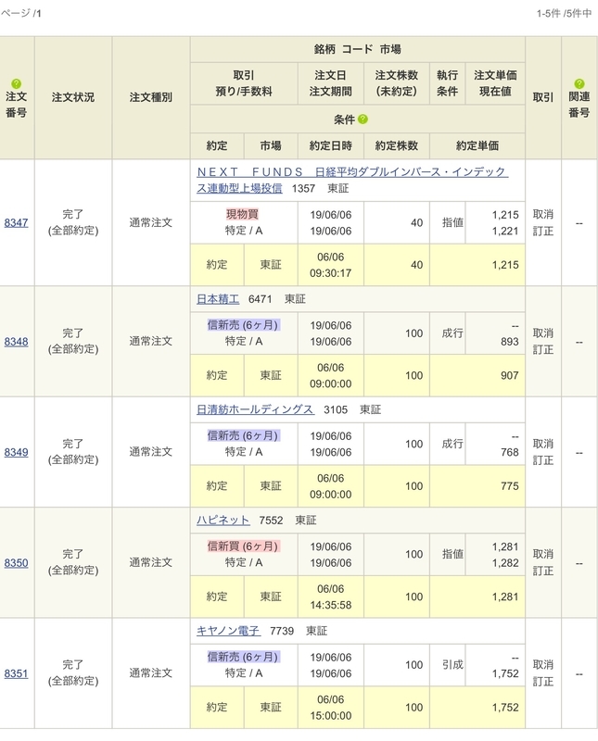Click stock code 1357 text

click(303, 189)
